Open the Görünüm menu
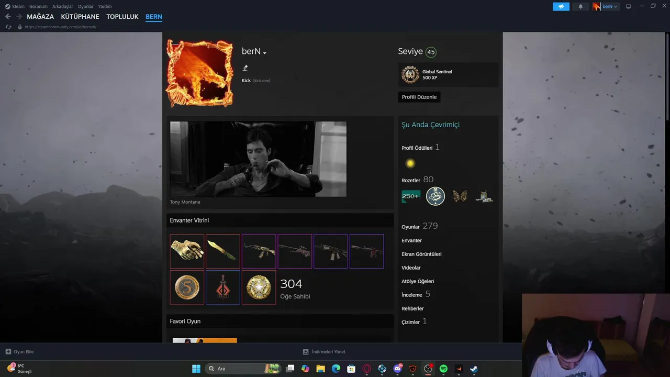 (x=38, y=6)
